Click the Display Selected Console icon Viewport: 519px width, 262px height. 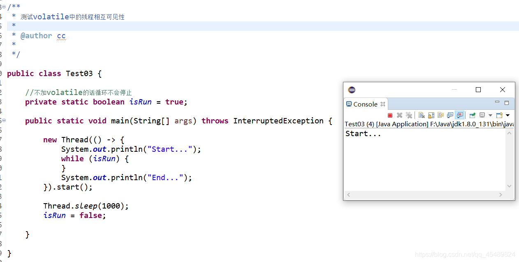pyautogui.click(x=482, y=115)
